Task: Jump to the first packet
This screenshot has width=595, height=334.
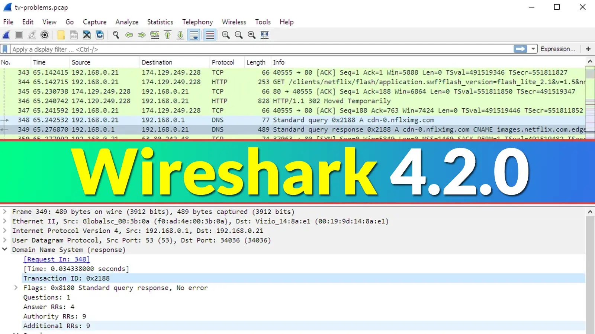Action: pos(168,35)
